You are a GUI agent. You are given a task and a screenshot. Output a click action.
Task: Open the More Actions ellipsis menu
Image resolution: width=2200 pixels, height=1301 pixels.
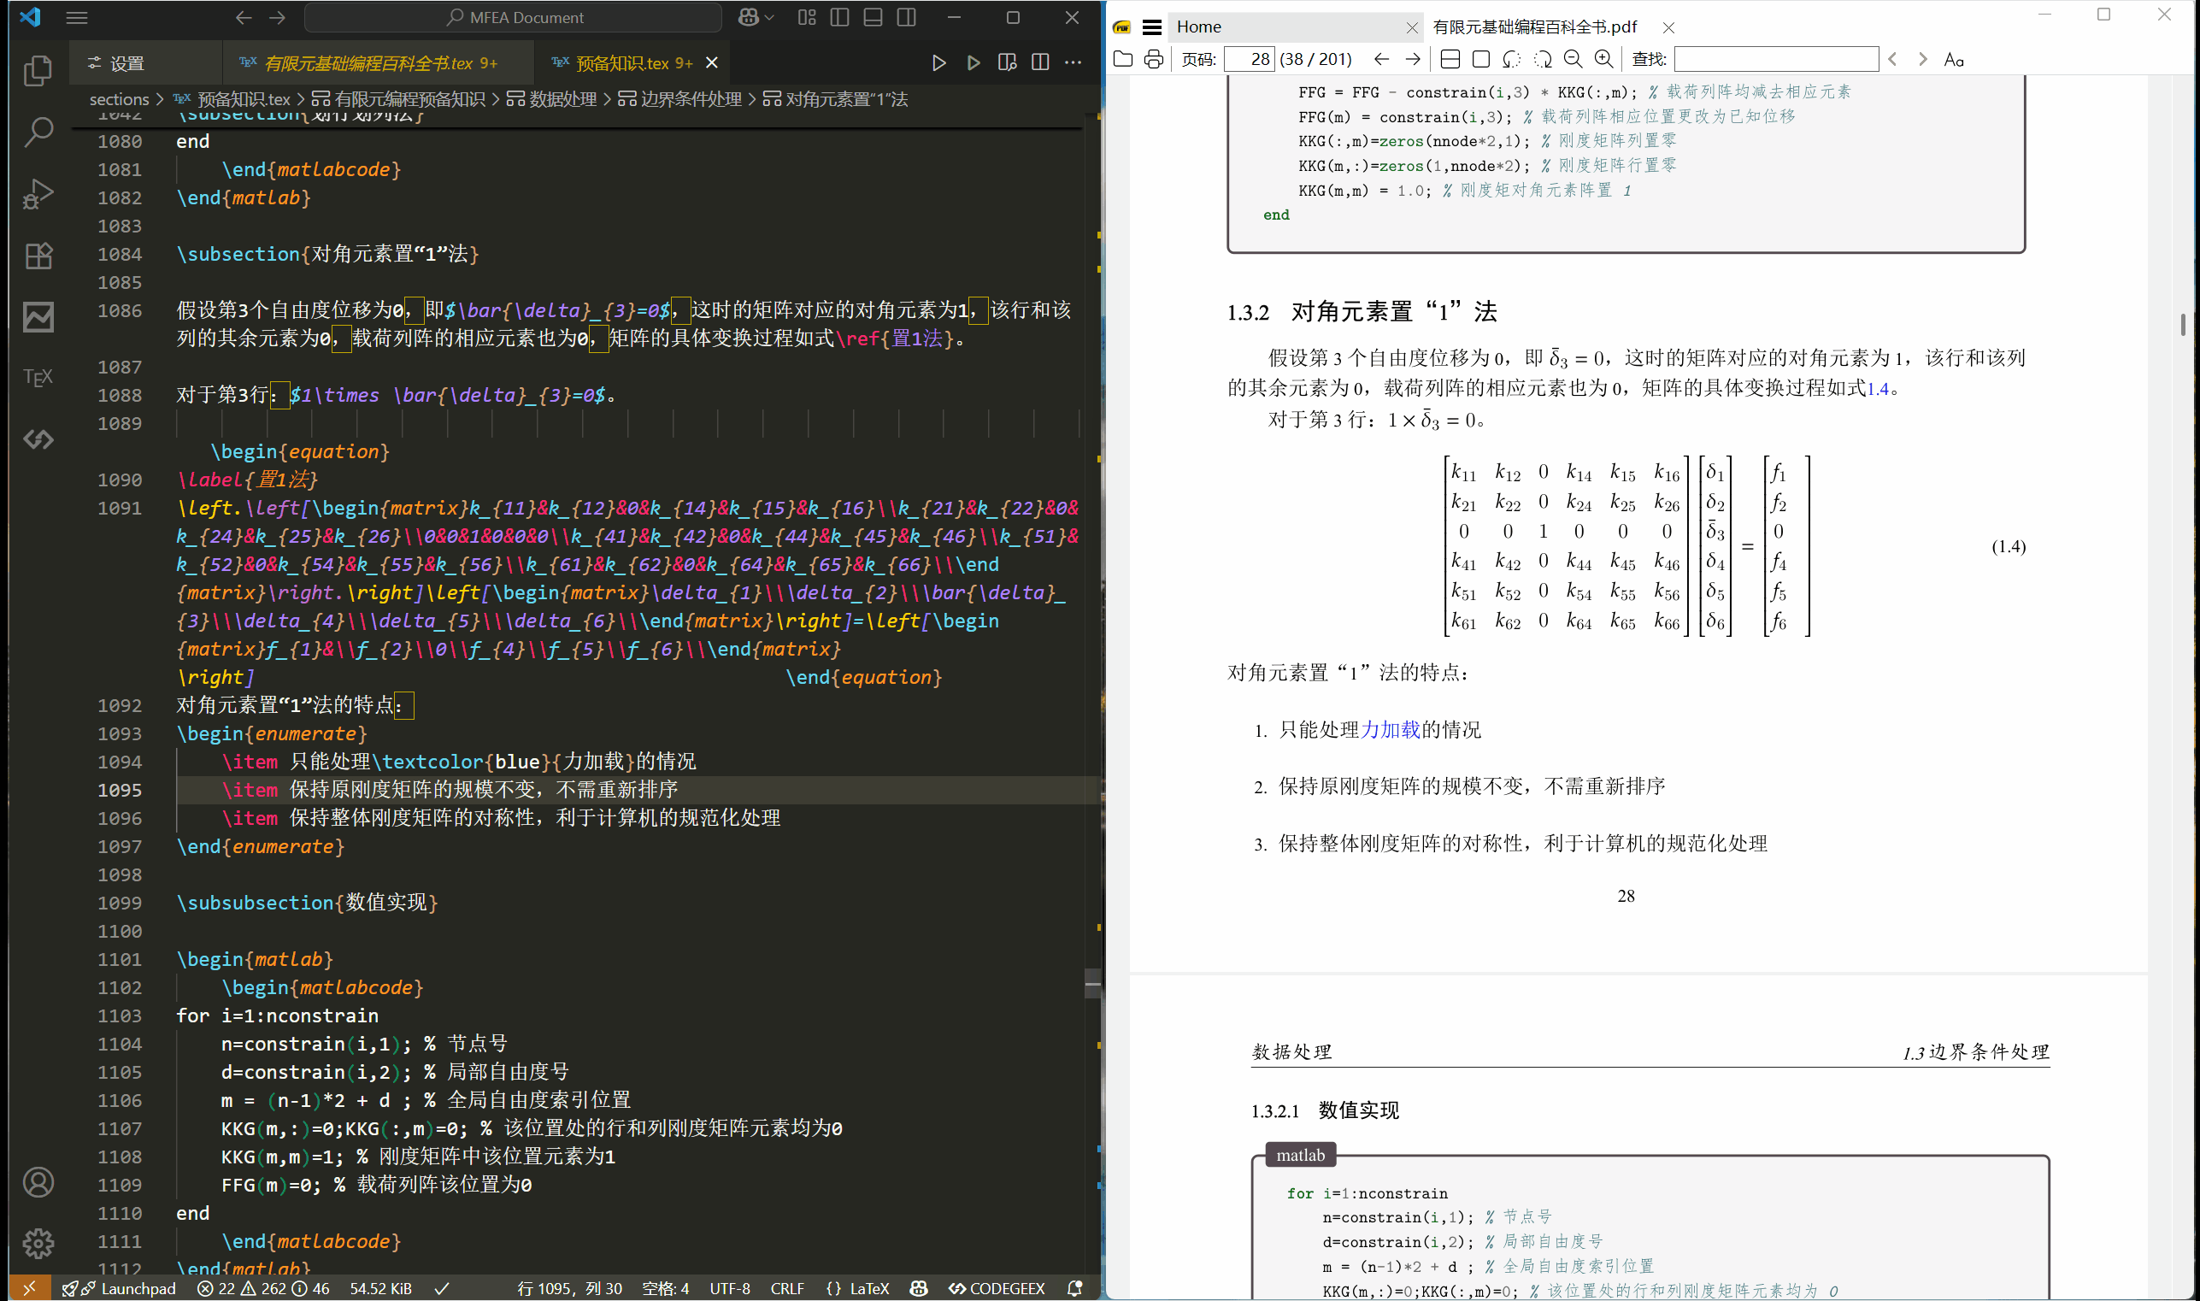click(x=1073, y=63)
